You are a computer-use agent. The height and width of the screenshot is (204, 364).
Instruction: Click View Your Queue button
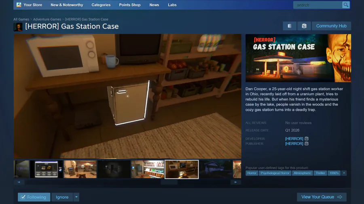(x=322, y=197)
